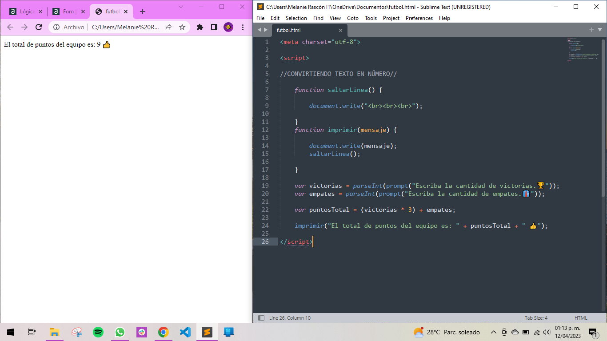Click the Chrome address bar URL

(125, 27)
